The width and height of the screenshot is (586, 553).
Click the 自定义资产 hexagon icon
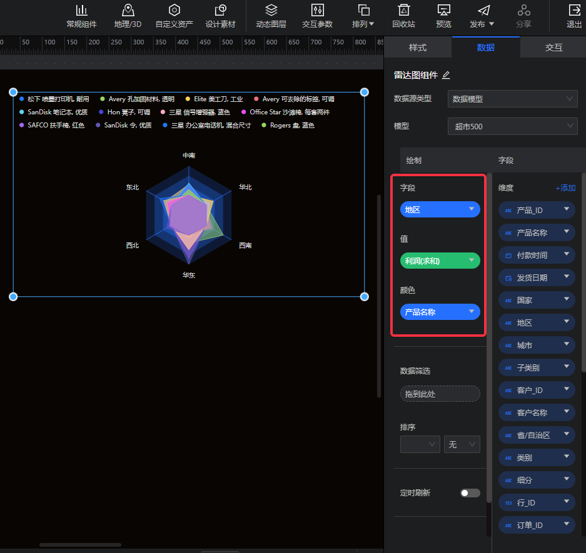(174, 11)
